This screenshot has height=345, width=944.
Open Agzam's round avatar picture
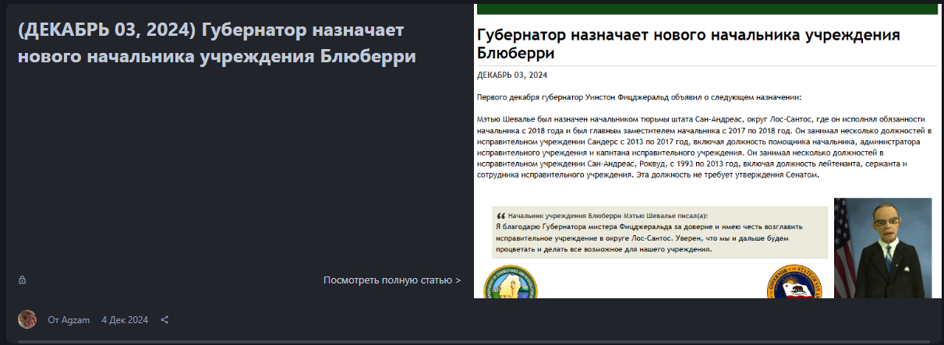coord(27,319)
